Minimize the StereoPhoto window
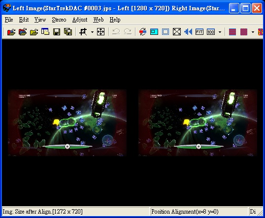This screenshot has width=265, height=218. pos(234,8)
